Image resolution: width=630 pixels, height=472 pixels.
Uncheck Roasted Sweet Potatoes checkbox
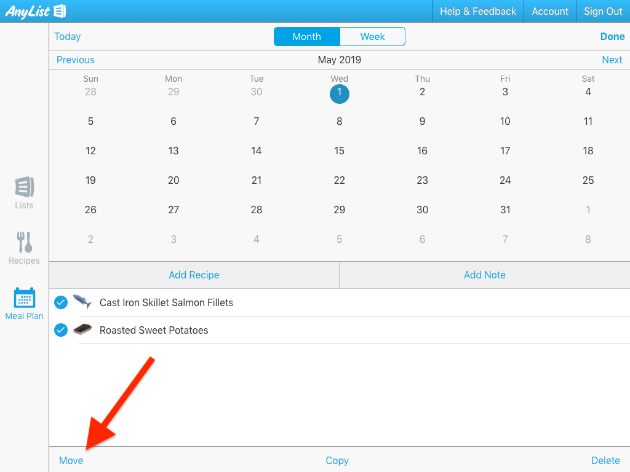61,330
